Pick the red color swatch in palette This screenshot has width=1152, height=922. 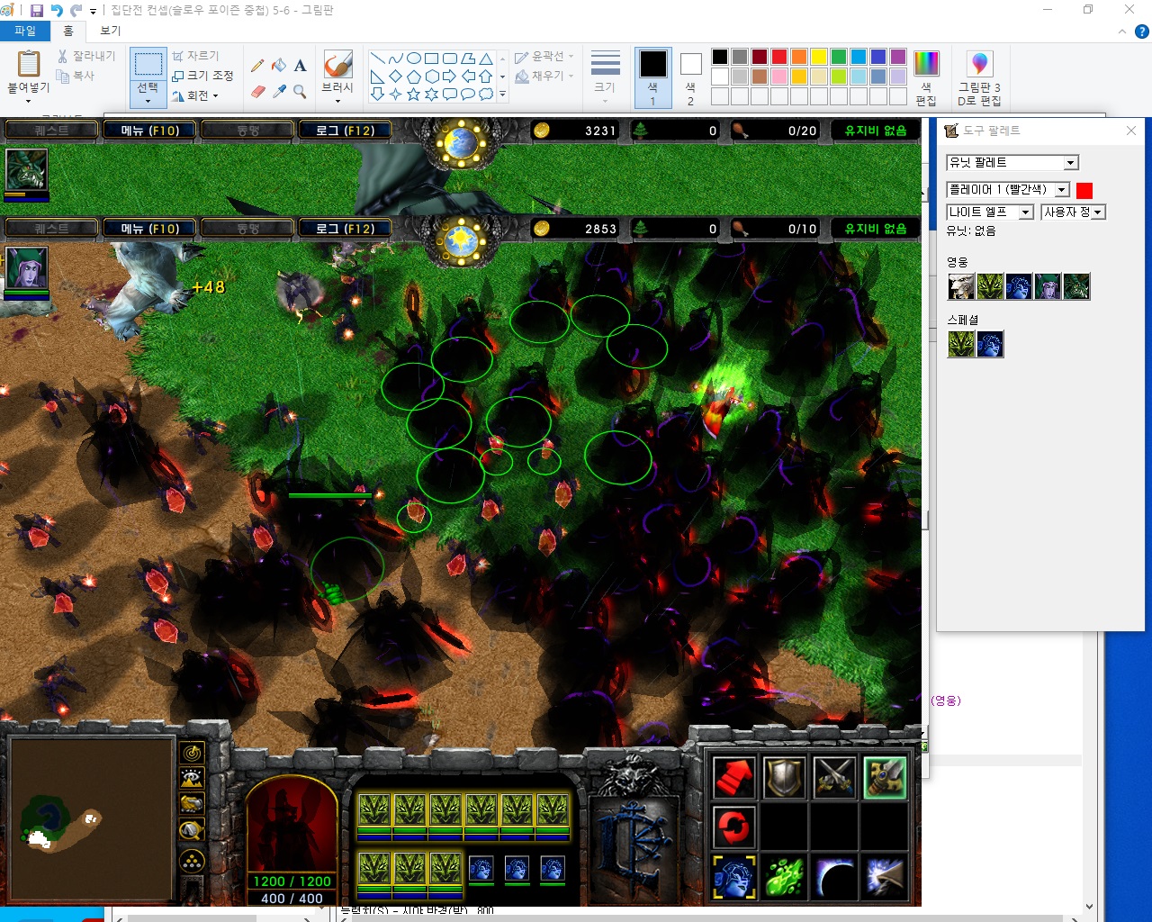779,57
